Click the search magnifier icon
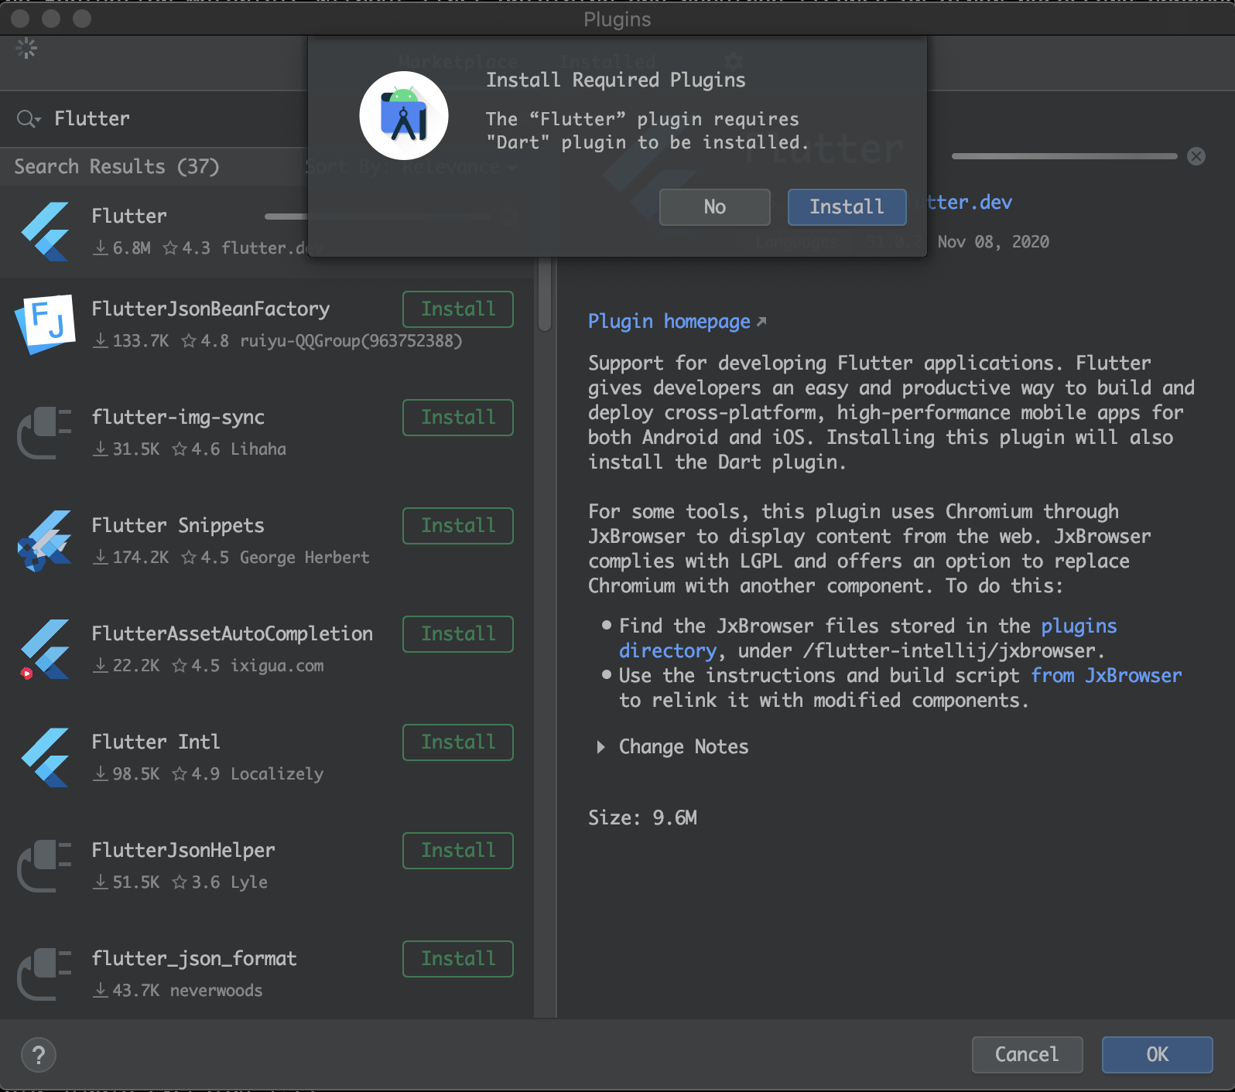 [28, 118]
